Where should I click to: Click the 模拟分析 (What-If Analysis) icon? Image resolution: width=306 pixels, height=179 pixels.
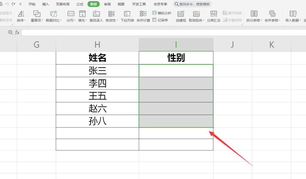coord(161,13)
